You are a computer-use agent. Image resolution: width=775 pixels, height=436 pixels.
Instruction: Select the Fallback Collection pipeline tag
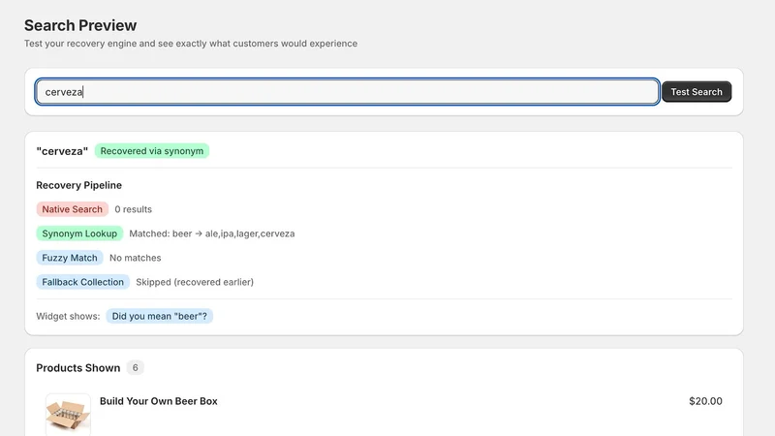[83, 282]
